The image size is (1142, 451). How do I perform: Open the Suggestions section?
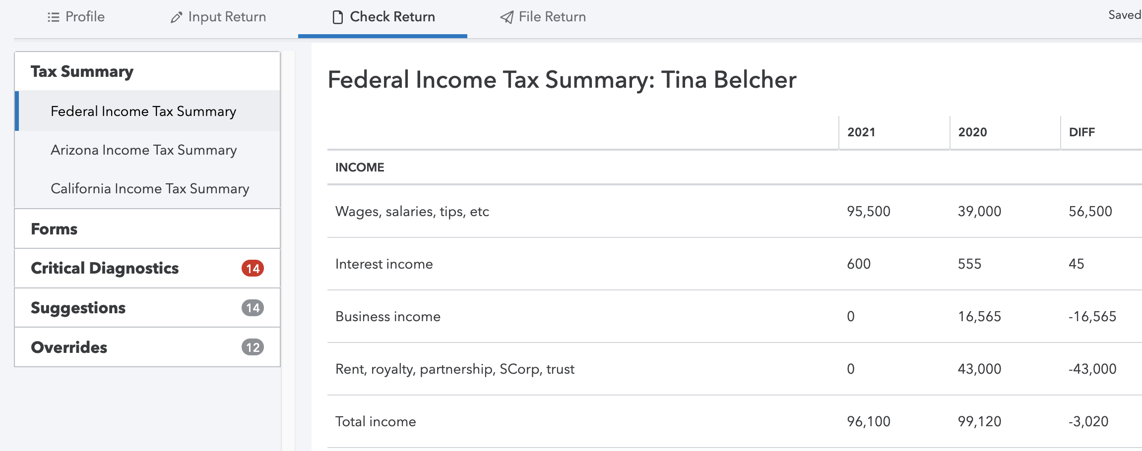point(78,307)
